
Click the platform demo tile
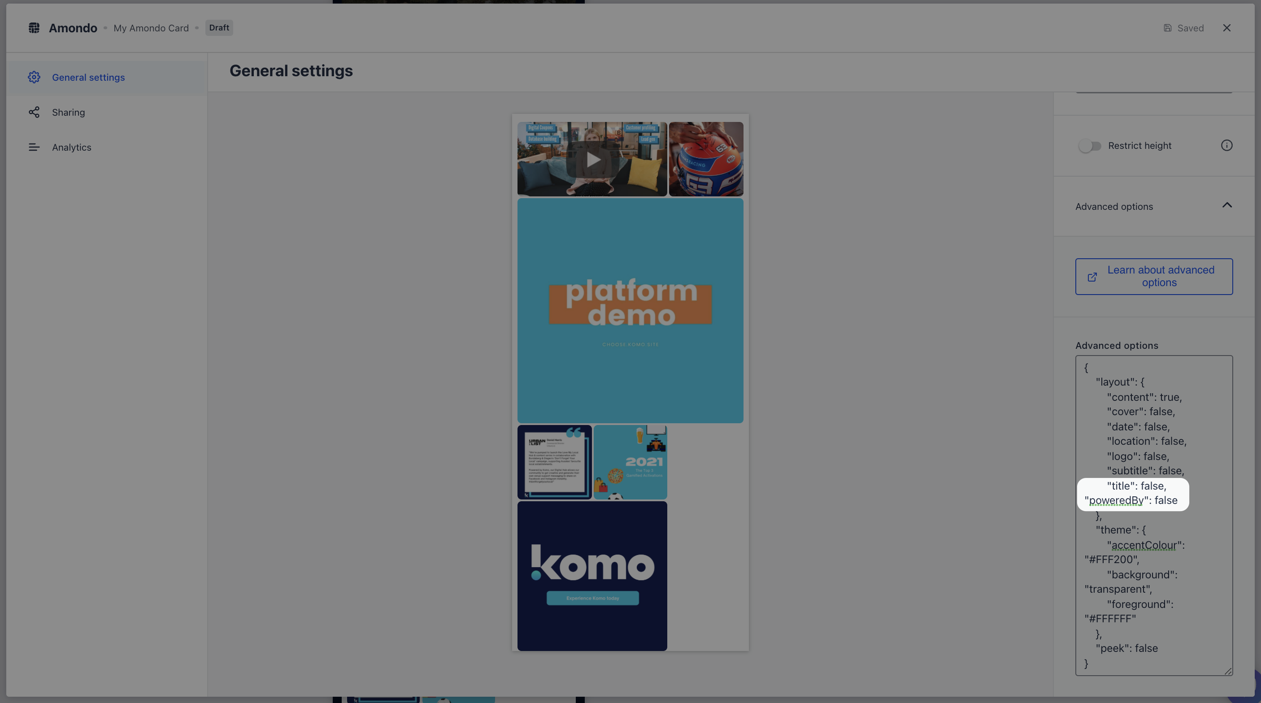630,310
